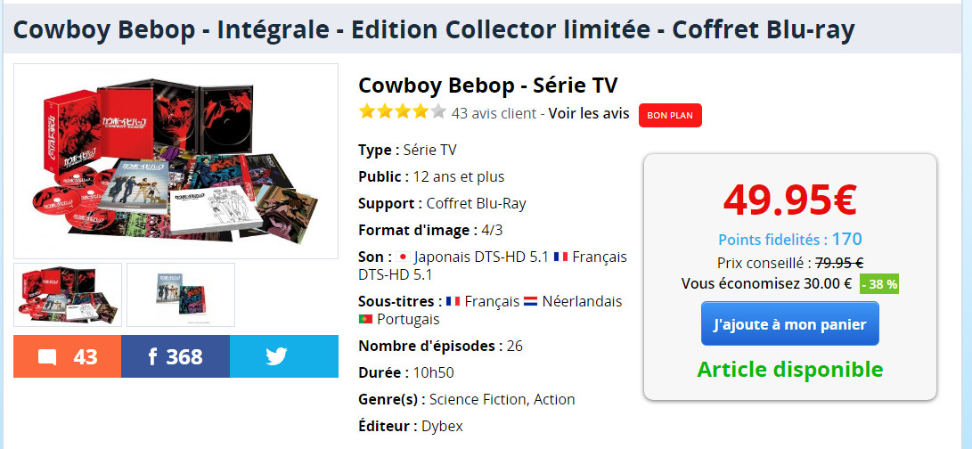Click the Dutch flag beside Néerlandais
The height and width of the screenshot is (449, 972).
pyautogui.click(x=530, y=301)
